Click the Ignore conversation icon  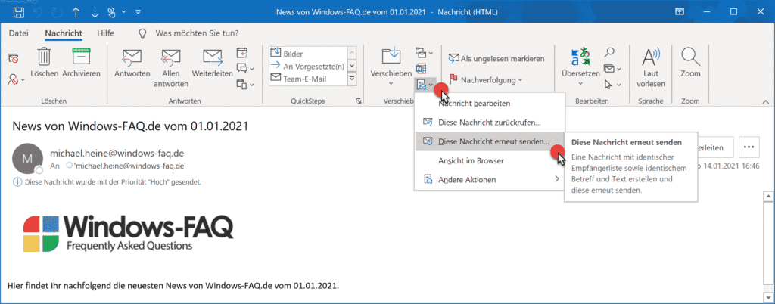click(13, 58)
